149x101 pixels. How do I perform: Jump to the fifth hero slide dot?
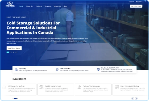point(15,52)
